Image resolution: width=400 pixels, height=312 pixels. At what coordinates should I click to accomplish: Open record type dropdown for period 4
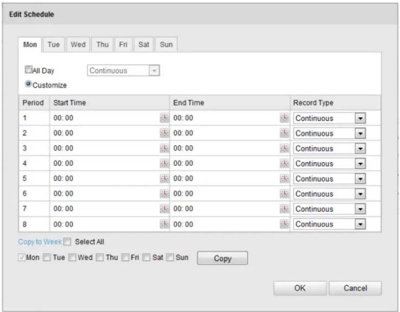pyautogui.click(x=329, y=164)
